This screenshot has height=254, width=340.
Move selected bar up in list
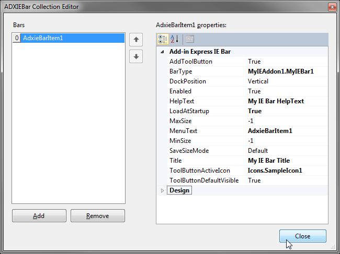click(x=136, y=40)
